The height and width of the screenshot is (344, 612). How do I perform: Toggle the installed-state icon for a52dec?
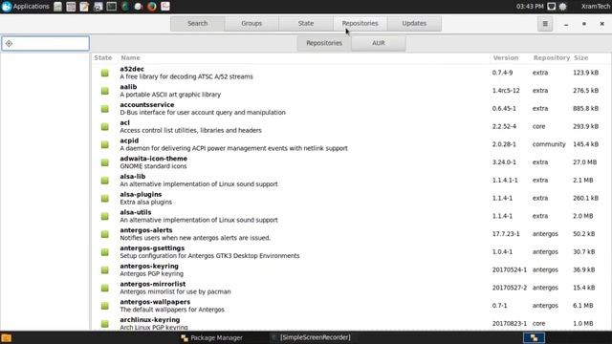pyautogui.click(x=104, y=73)
